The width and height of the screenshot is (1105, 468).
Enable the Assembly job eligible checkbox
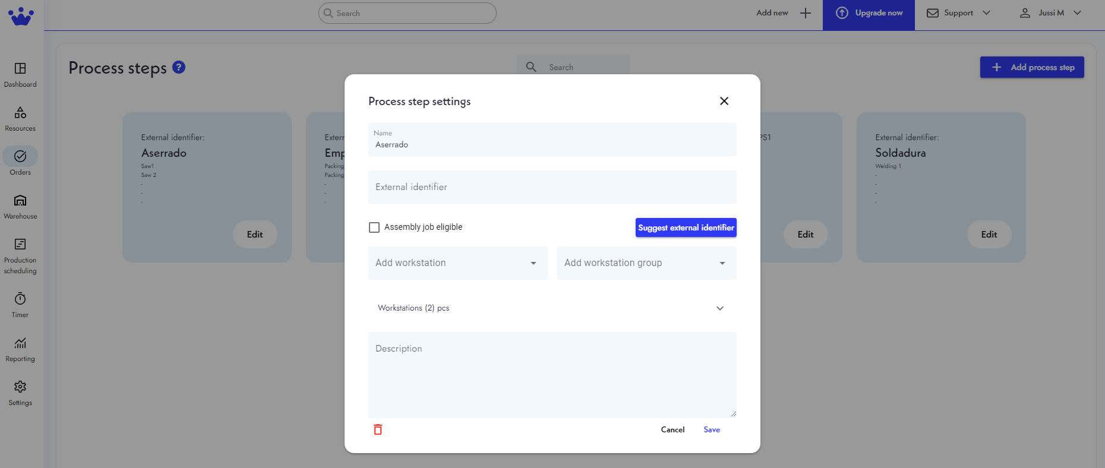(374, 227)
